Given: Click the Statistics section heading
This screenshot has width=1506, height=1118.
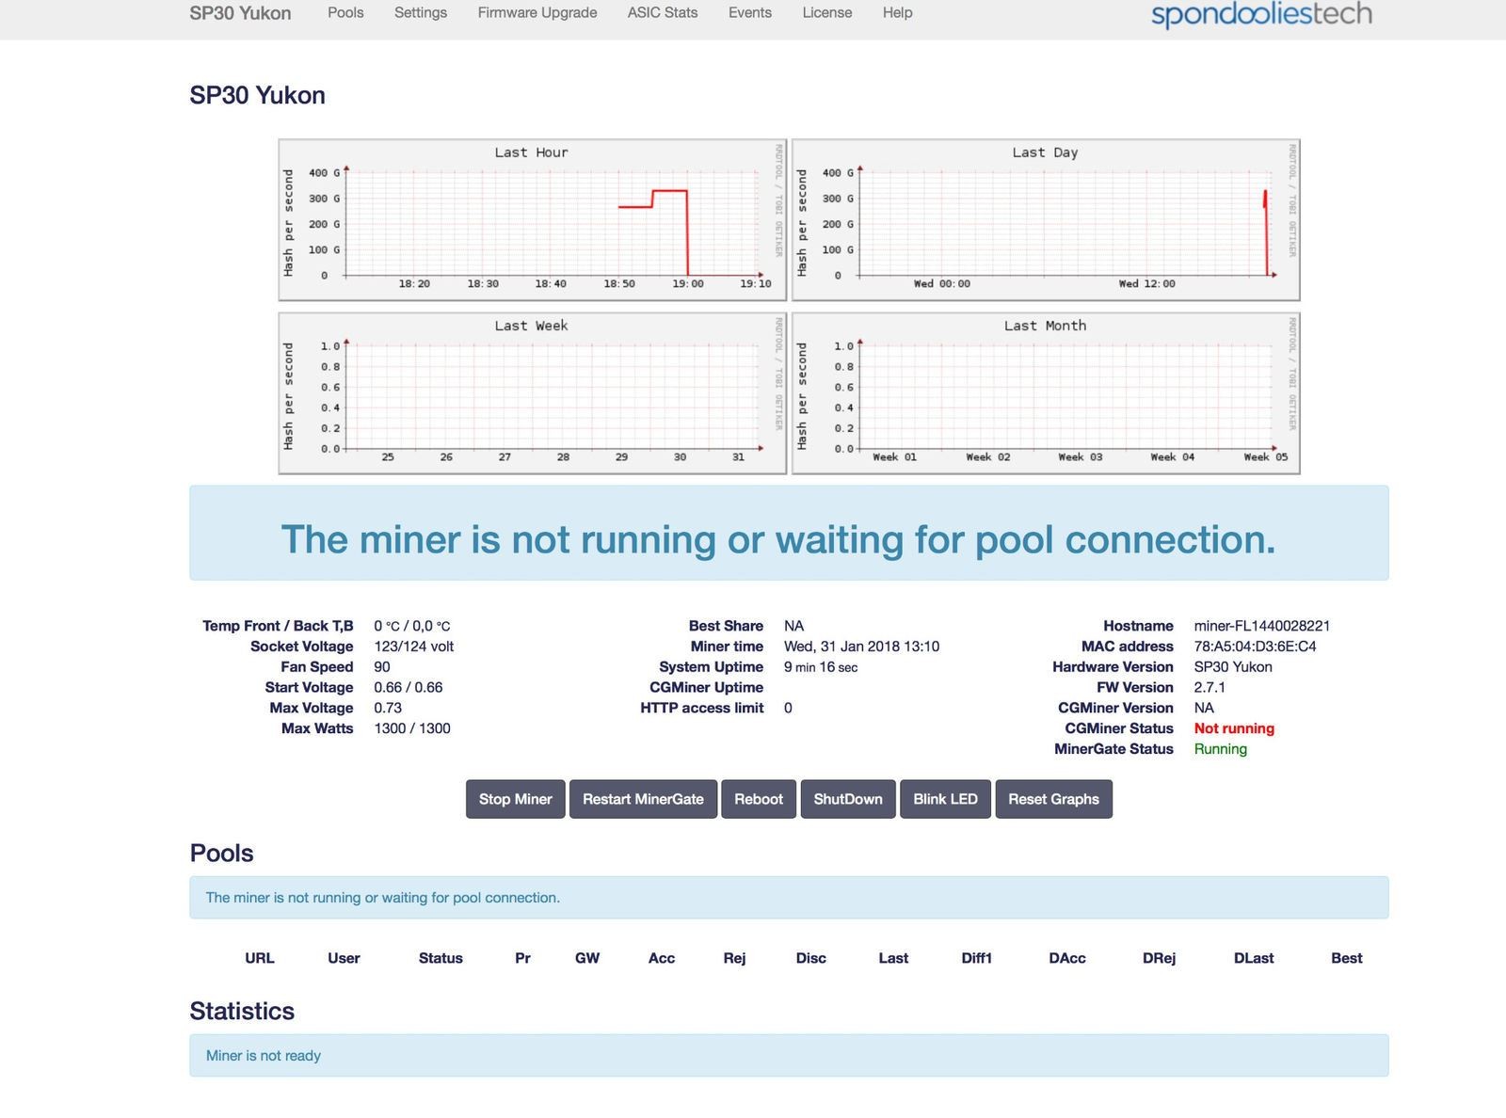Looking at the screenshot, I should [242, 1011].
